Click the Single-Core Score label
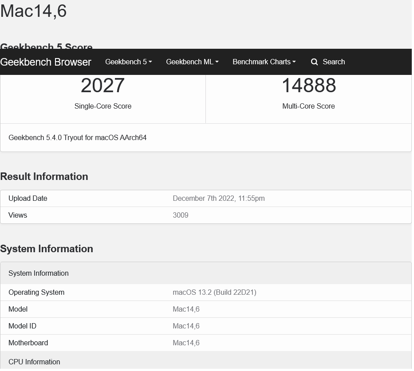The width and height of the screenshot is (414, 371). pyautogui.click(x=103, y=106)
